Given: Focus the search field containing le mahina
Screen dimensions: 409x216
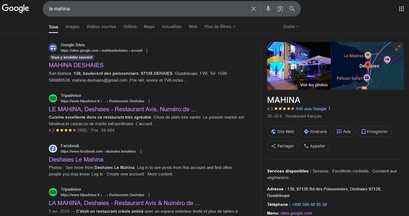Looking at the screenshot, I should (x=149, y=9).
